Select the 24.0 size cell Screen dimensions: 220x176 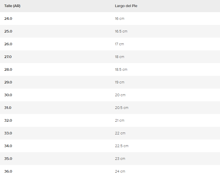tap(8, 19)
